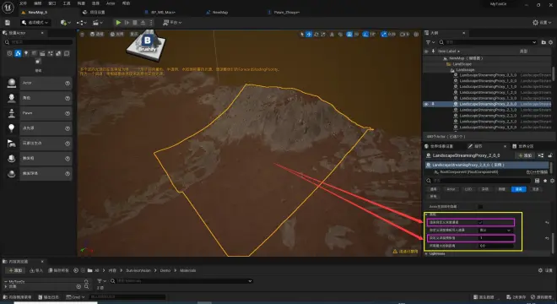Open the Outliner settings gear
Viewport: 557px width, 304px height.
click(551, 42)
